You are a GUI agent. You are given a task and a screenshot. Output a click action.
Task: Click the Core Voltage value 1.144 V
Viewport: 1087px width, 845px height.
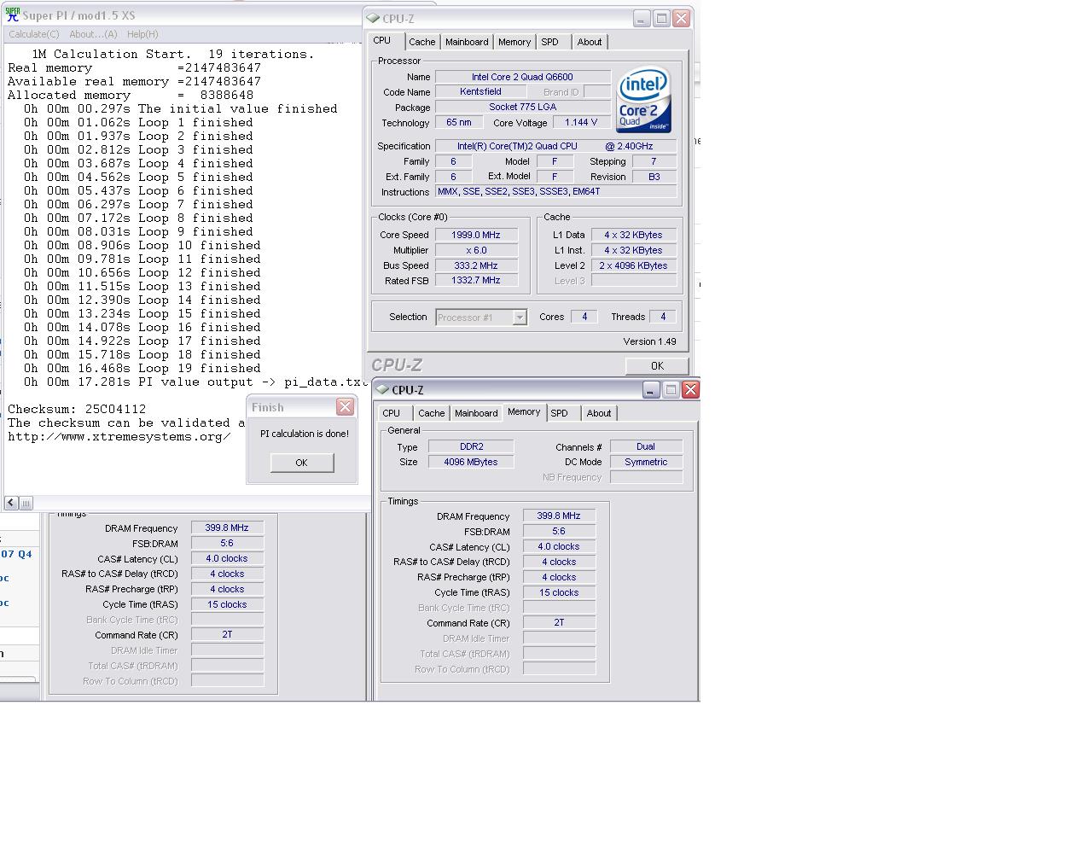point(581,122)
